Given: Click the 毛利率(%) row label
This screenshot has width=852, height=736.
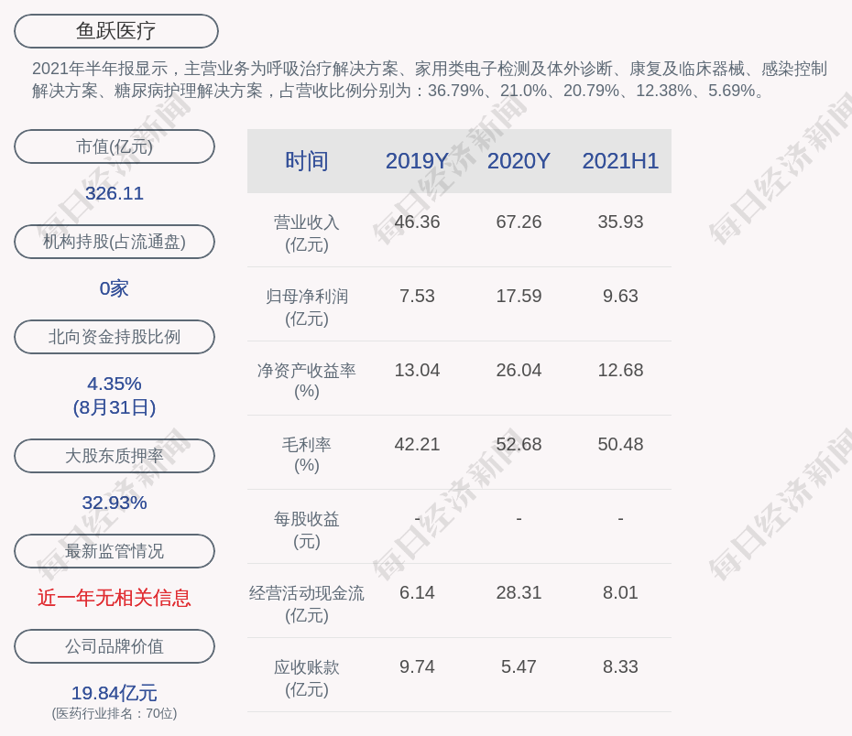Looking at the screenshot, I should (307, 455).
